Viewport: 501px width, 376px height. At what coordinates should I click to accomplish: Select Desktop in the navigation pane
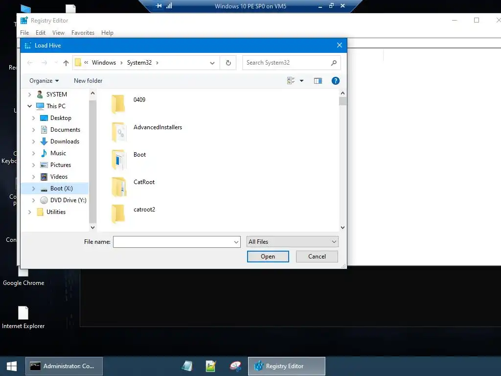point(61,118)
